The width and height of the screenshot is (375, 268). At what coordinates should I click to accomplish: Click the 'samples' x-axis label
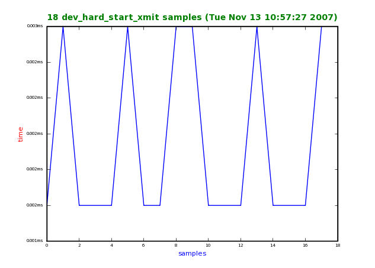pos(193,253)
